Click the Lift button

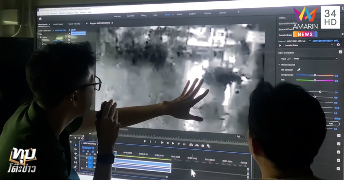click(191, 145)
